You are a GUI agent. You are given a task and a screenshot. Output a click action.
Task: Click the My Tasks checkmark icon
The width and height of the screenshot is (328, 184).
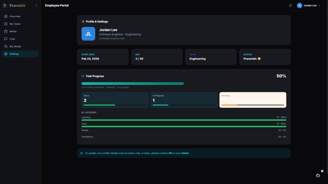click(x=6, y=24)
